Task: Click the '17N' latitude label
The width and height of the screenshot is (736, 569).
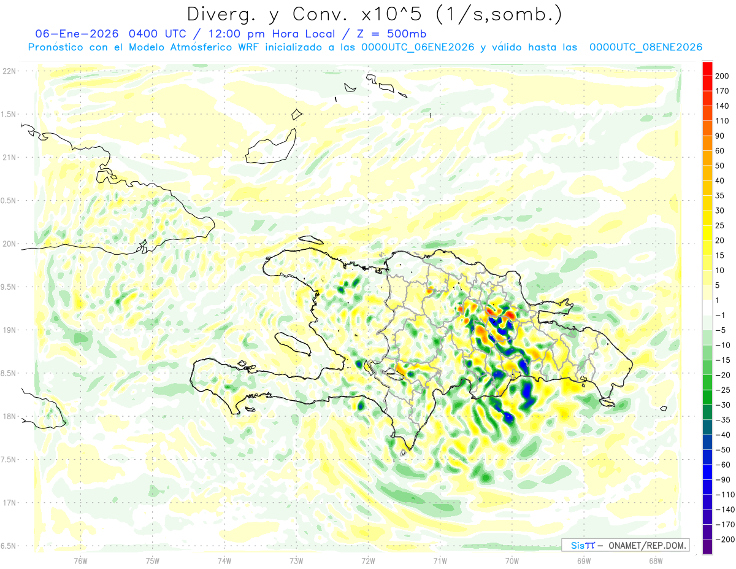Action: (x=9, y=503)
